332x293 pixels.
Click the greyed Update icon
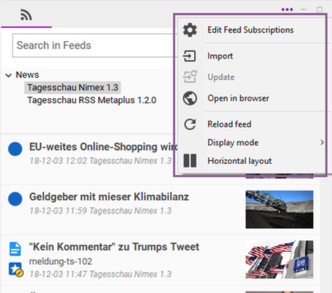(x=190, y=76)
